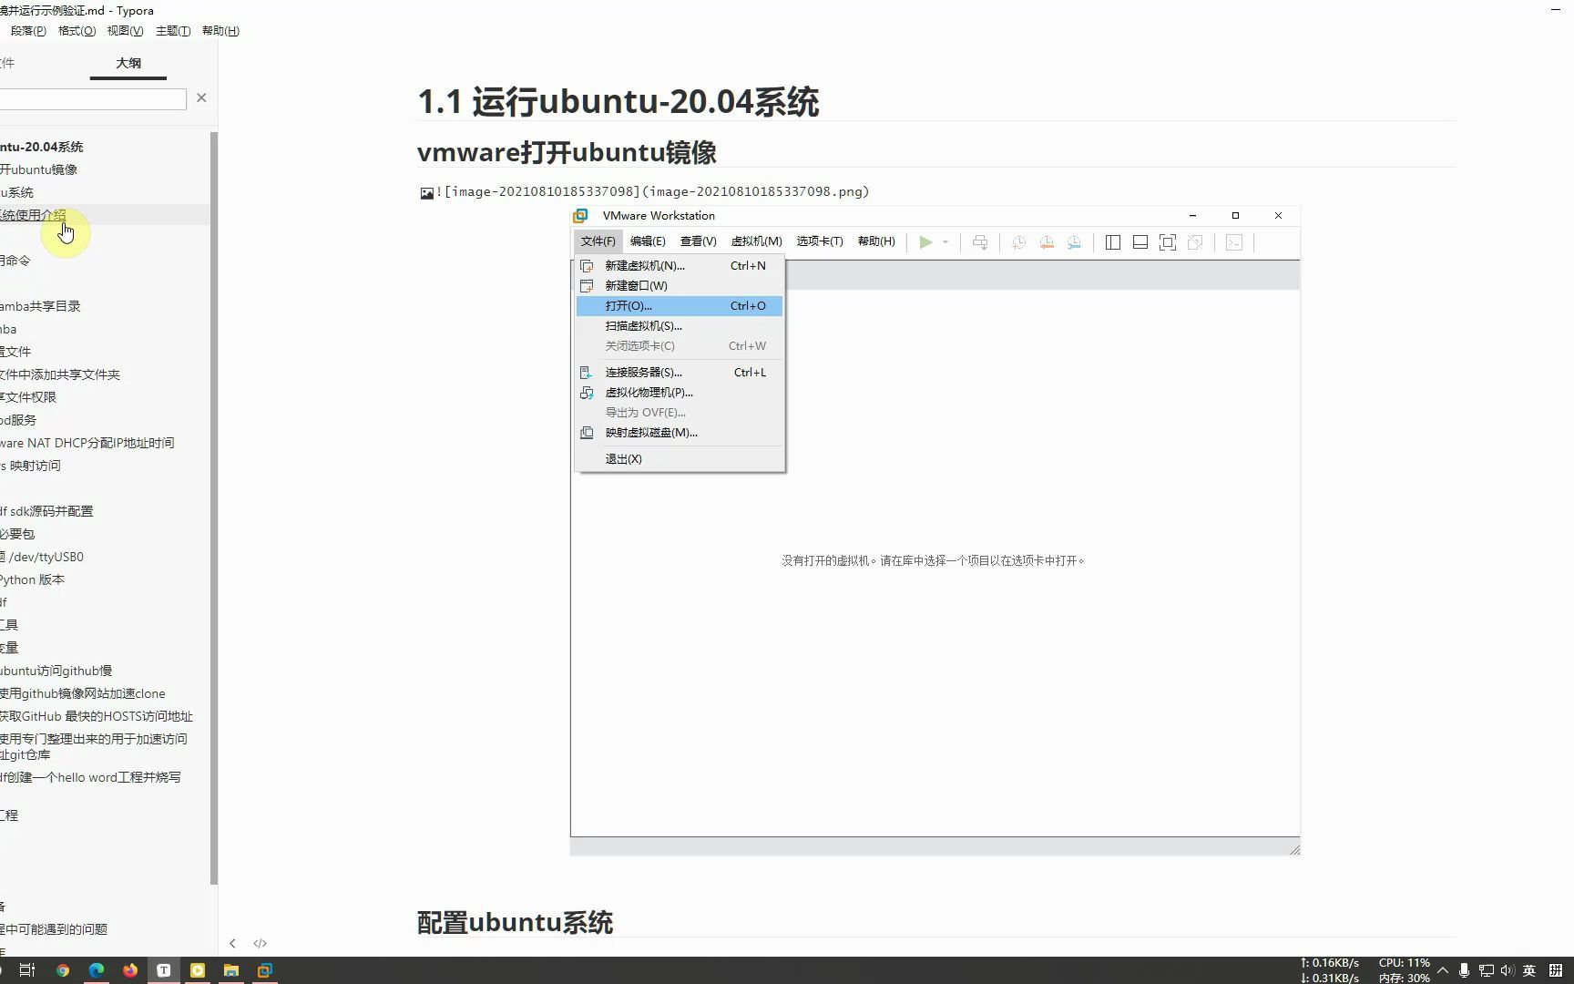Viewport: 1574px width, 984px height.
Task: Click heading vmware打开ubuntu镜像
Action: click(x=567, y=152)
